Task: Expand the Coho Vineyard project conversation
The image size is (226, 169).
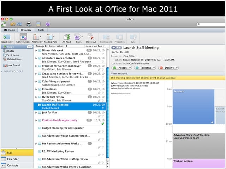Action: coord(36,81)
